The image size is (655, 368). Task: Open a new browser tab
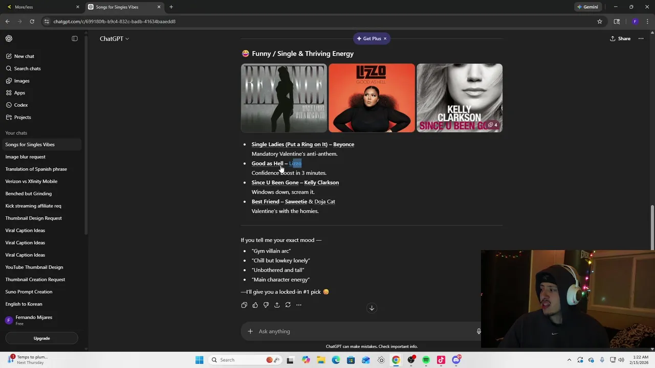click(x=171, y=7)
